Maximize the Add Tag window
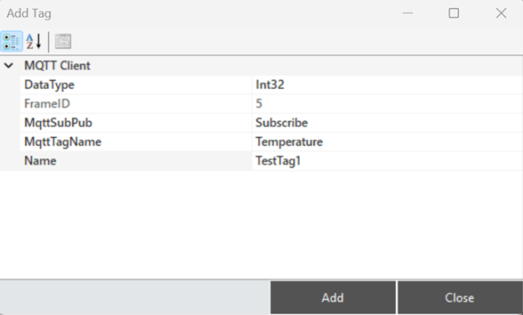523x315 pixels. click(454, 13)
